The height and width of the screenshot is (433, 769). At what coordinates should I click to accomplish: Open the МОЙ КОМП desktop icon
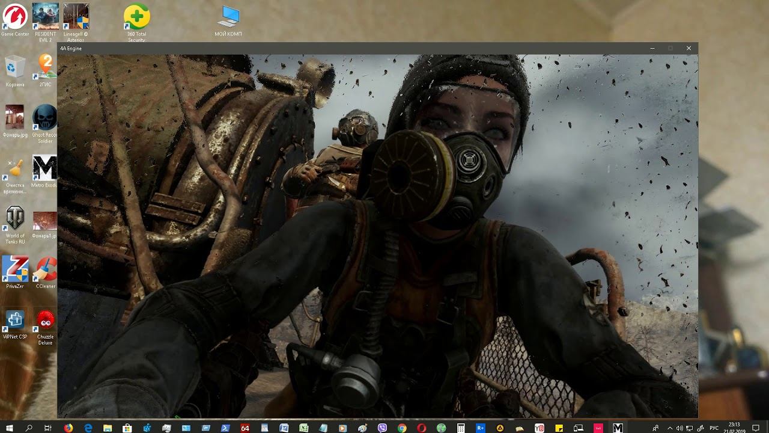228,21
